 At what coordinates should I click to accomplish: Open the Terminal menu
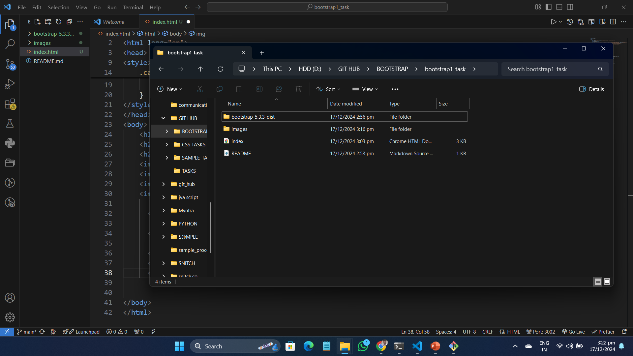click(133, 7)
